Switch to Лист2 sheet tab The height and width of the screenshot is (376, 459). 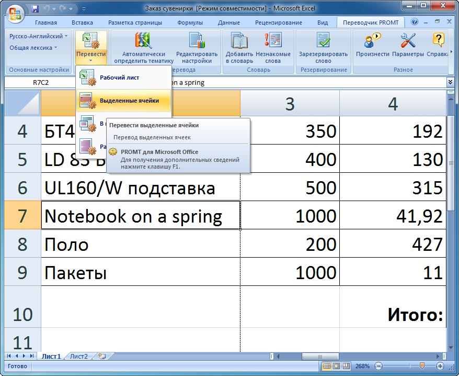point(79,356)
